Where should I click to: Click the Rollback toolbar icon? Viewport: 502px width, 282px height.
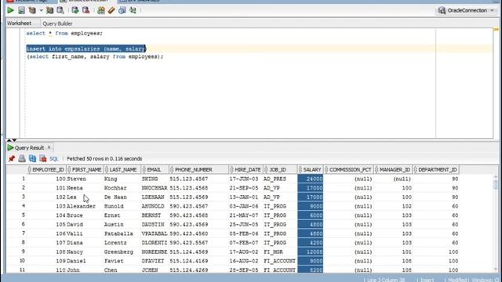[x=85, y=10]
